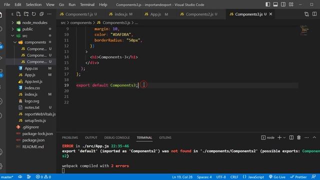This screenshot has width=320, height=180.
Task: Collapse the components folder
Action: click(30, 42)
